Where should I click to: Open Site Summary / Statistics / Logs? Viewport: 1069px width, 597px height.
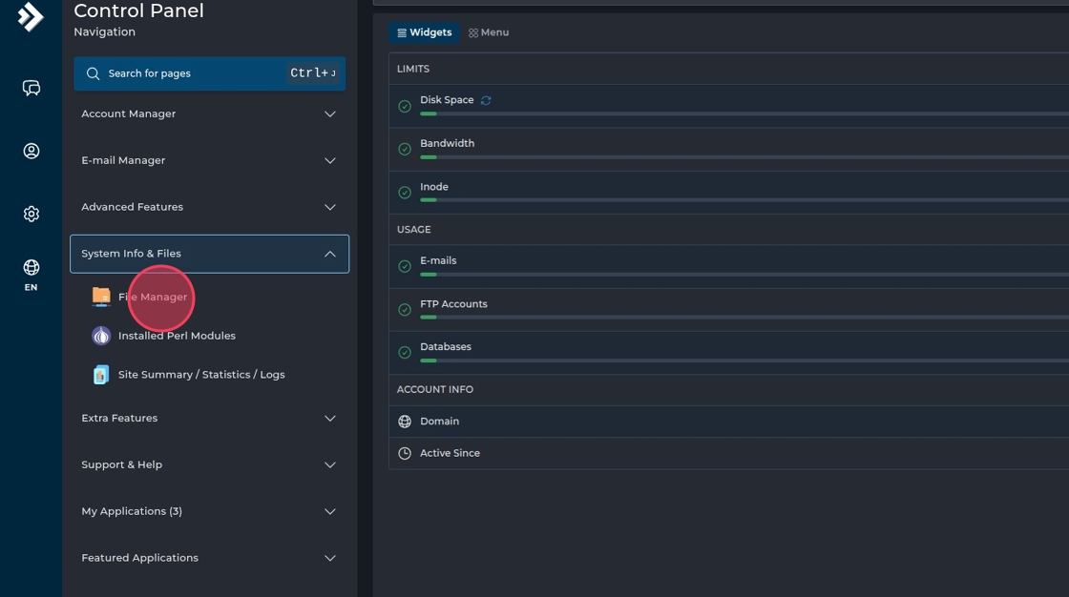pos(201,375)
